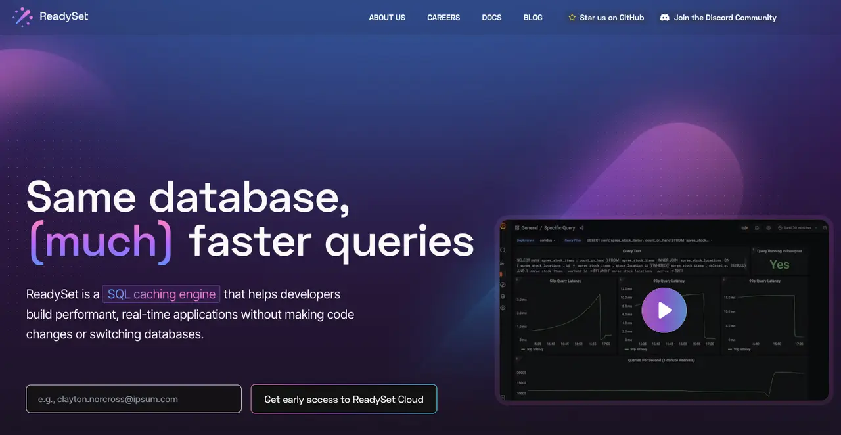Click the Discord logo icon
The height and width of the screenshot is (435, 841).
[665, 18]
